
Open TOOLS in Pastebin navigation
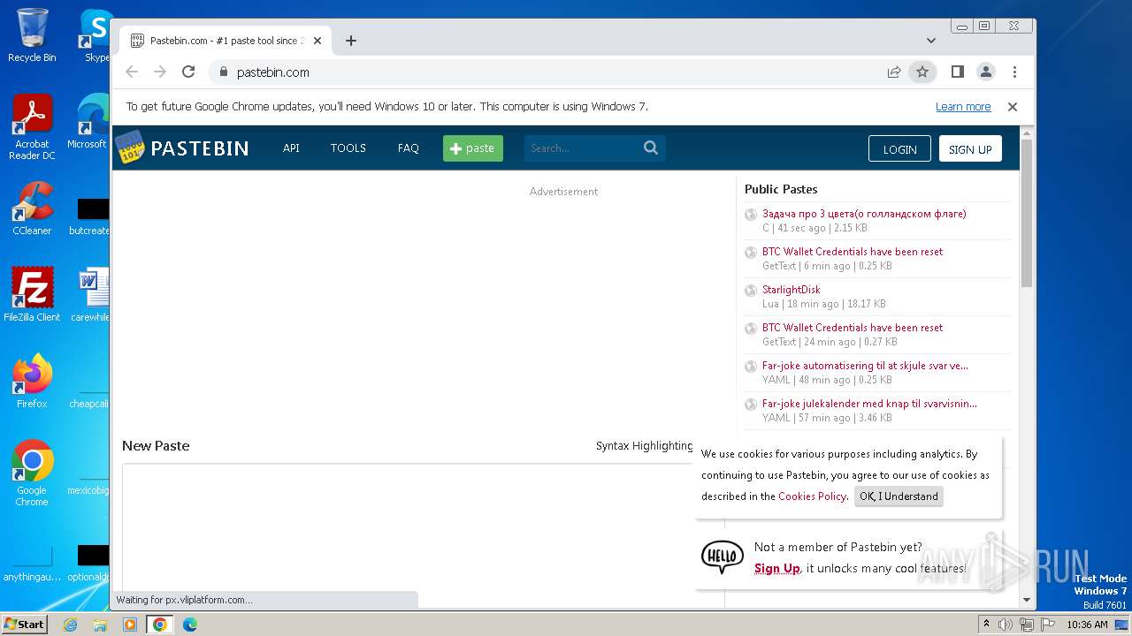point(348,148)
